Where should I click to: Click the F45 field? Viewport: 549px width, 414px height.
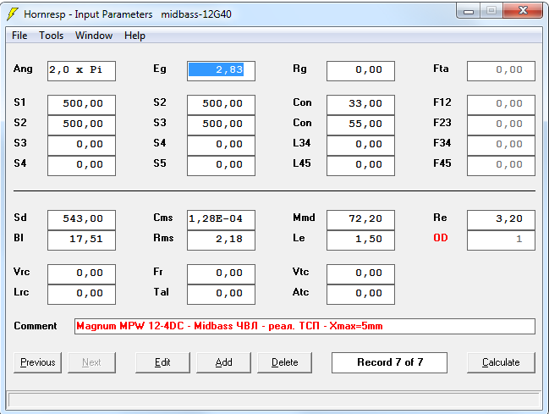pyautogui.click(x=501, y=165)
